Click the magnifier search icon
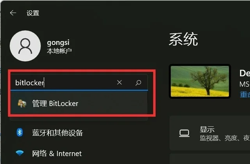Viewport: 250px width, 164px height. (x=138, y=82)
